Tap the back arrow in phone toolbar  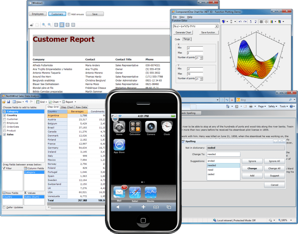[118, 207]
